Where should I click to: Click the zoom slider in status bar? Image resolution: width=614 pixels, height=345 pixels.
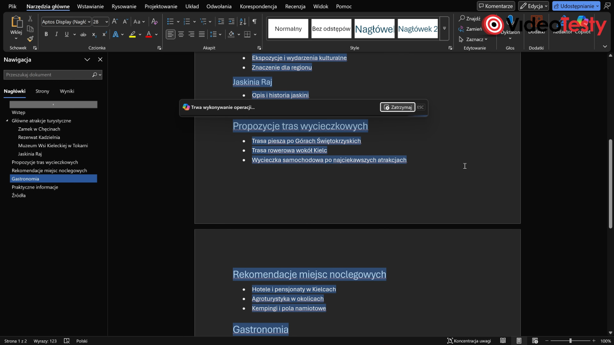click(570, 341)
